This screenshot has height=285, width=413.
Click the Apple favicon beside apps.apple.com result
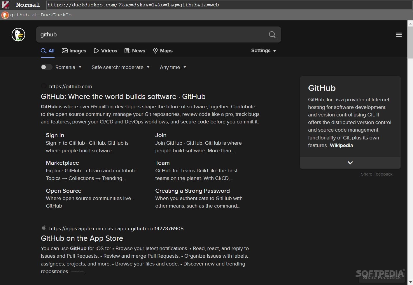(44, 228)
